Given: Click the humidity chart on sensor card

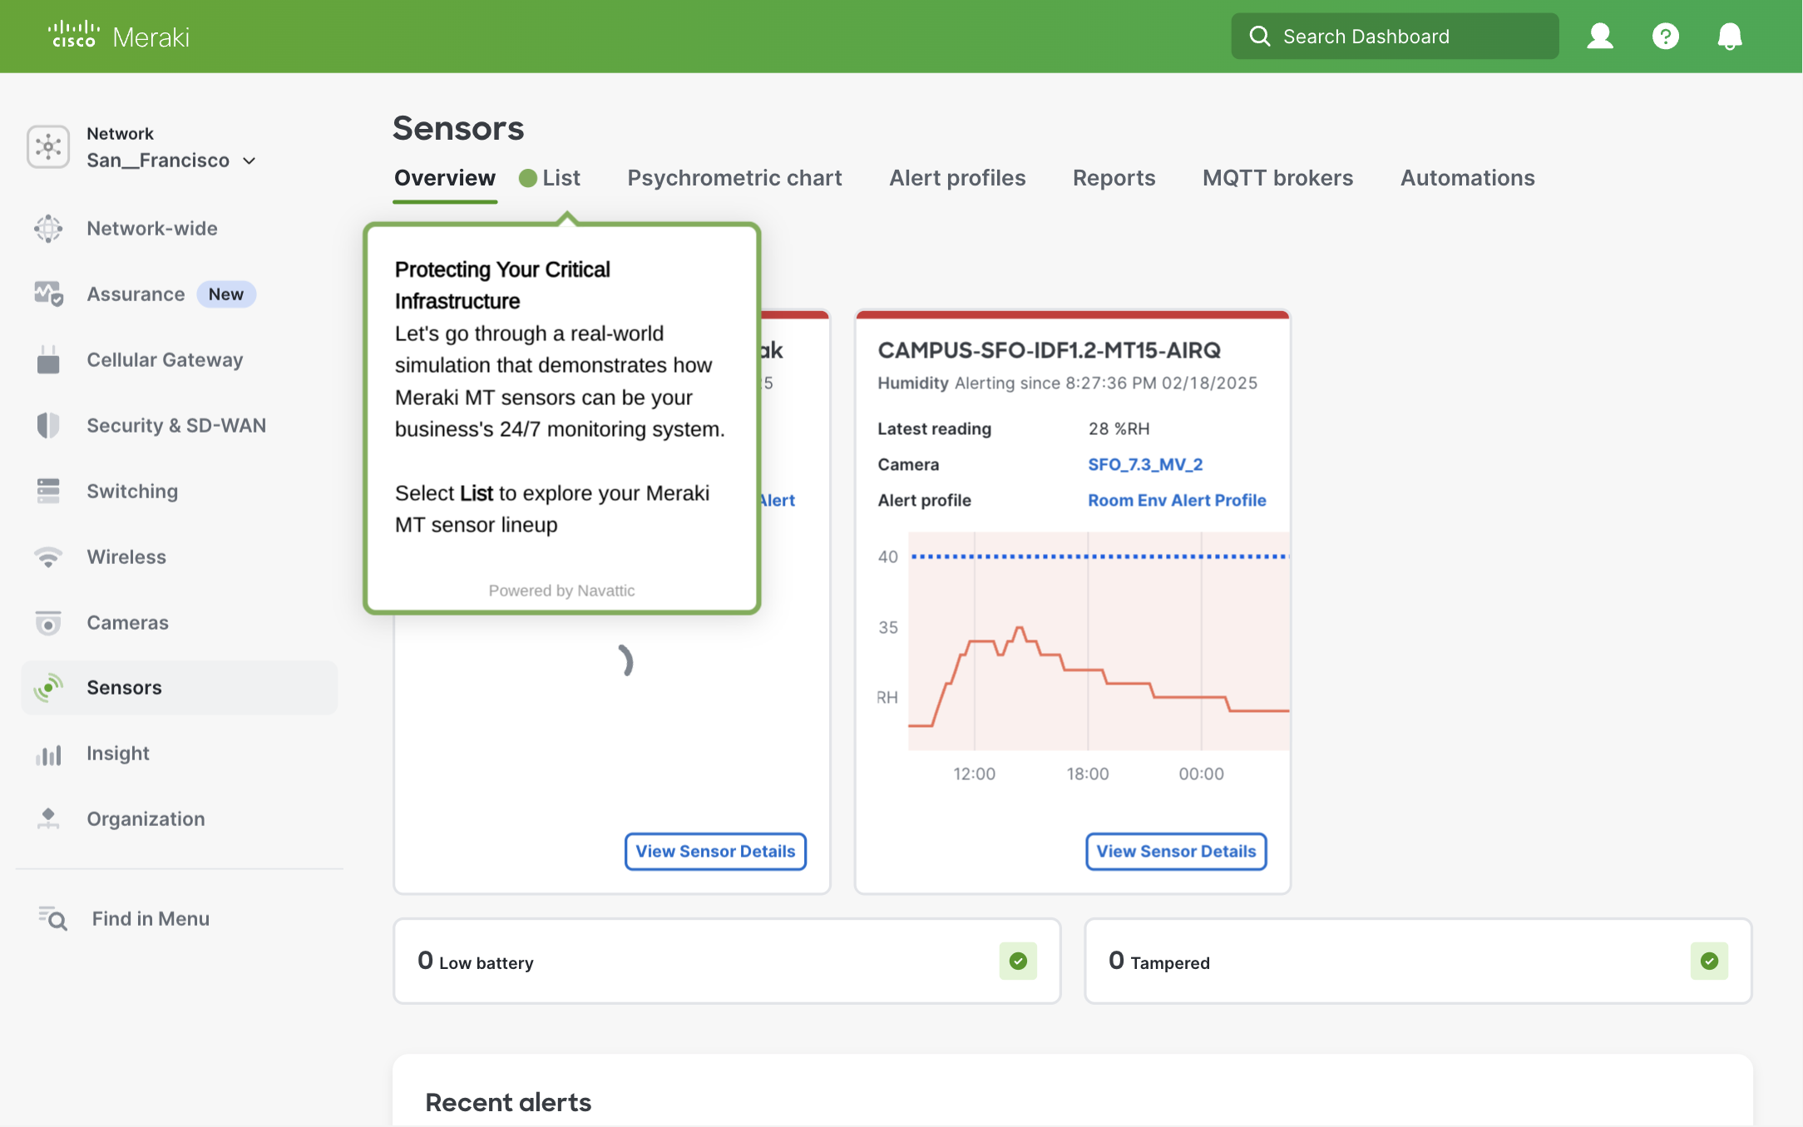Looking at the screenshot, I should [1098, 640].
